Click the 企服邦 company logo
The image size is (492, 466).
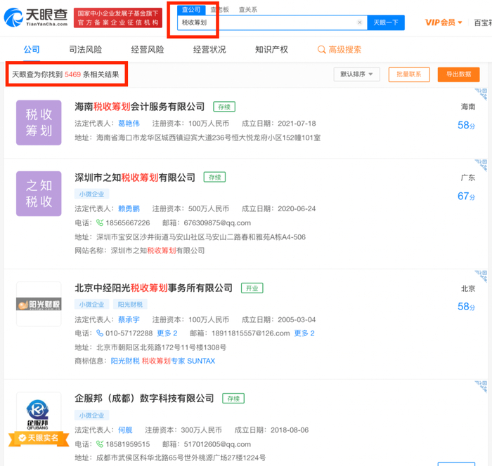[x=38, y=413]
